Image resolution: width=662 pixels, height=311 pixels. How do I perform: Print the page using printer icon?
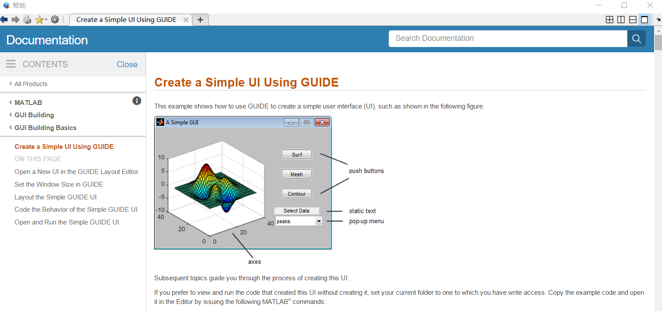coord(27,19)
